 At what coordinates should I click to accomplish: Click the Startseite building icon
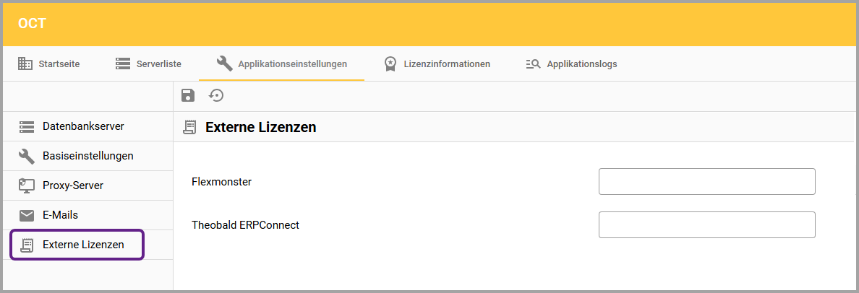click(x=25, y=64)
